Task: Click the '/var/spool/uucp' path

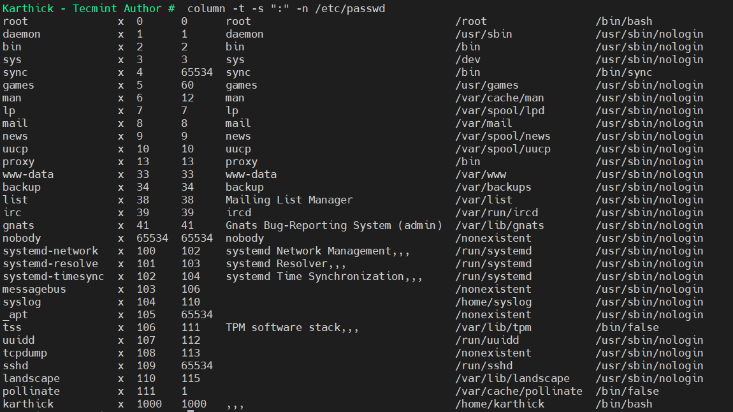Action: pyautogui.click(x=503, y=149)
